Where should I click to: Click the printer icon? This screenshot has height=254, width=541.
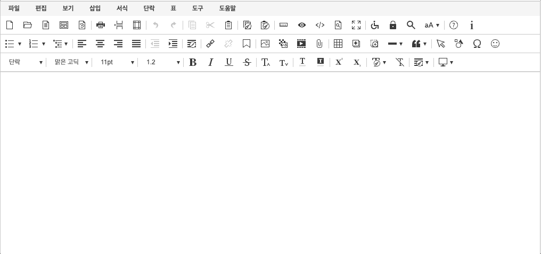pyautogui.click(x=101, y=25)
